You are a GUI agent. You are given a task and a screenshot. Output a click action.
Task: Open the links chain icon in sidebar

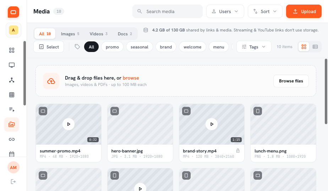(x=12, y=139)
